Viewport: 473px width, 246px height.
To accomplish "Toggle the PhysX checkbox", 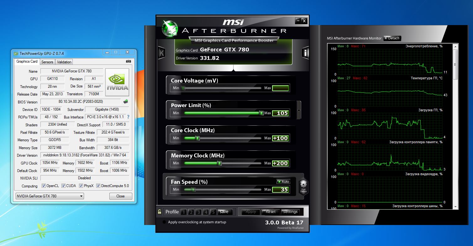I will pos(81,186).
